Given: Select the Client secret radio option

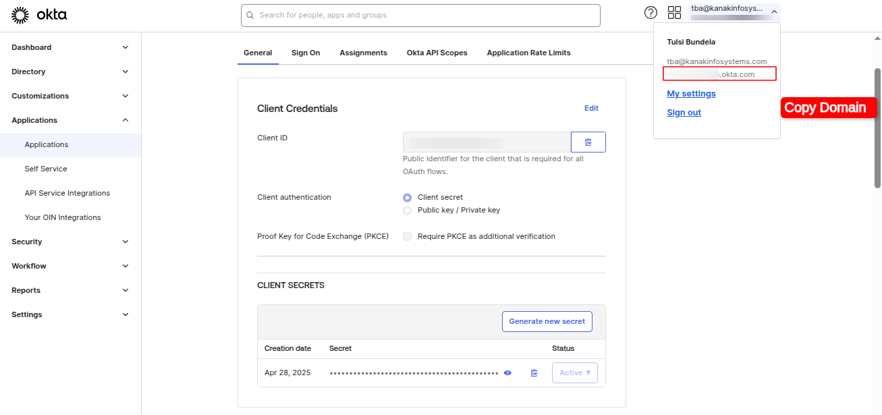Looking at the screenshot, I should click(x=407, y=197).
